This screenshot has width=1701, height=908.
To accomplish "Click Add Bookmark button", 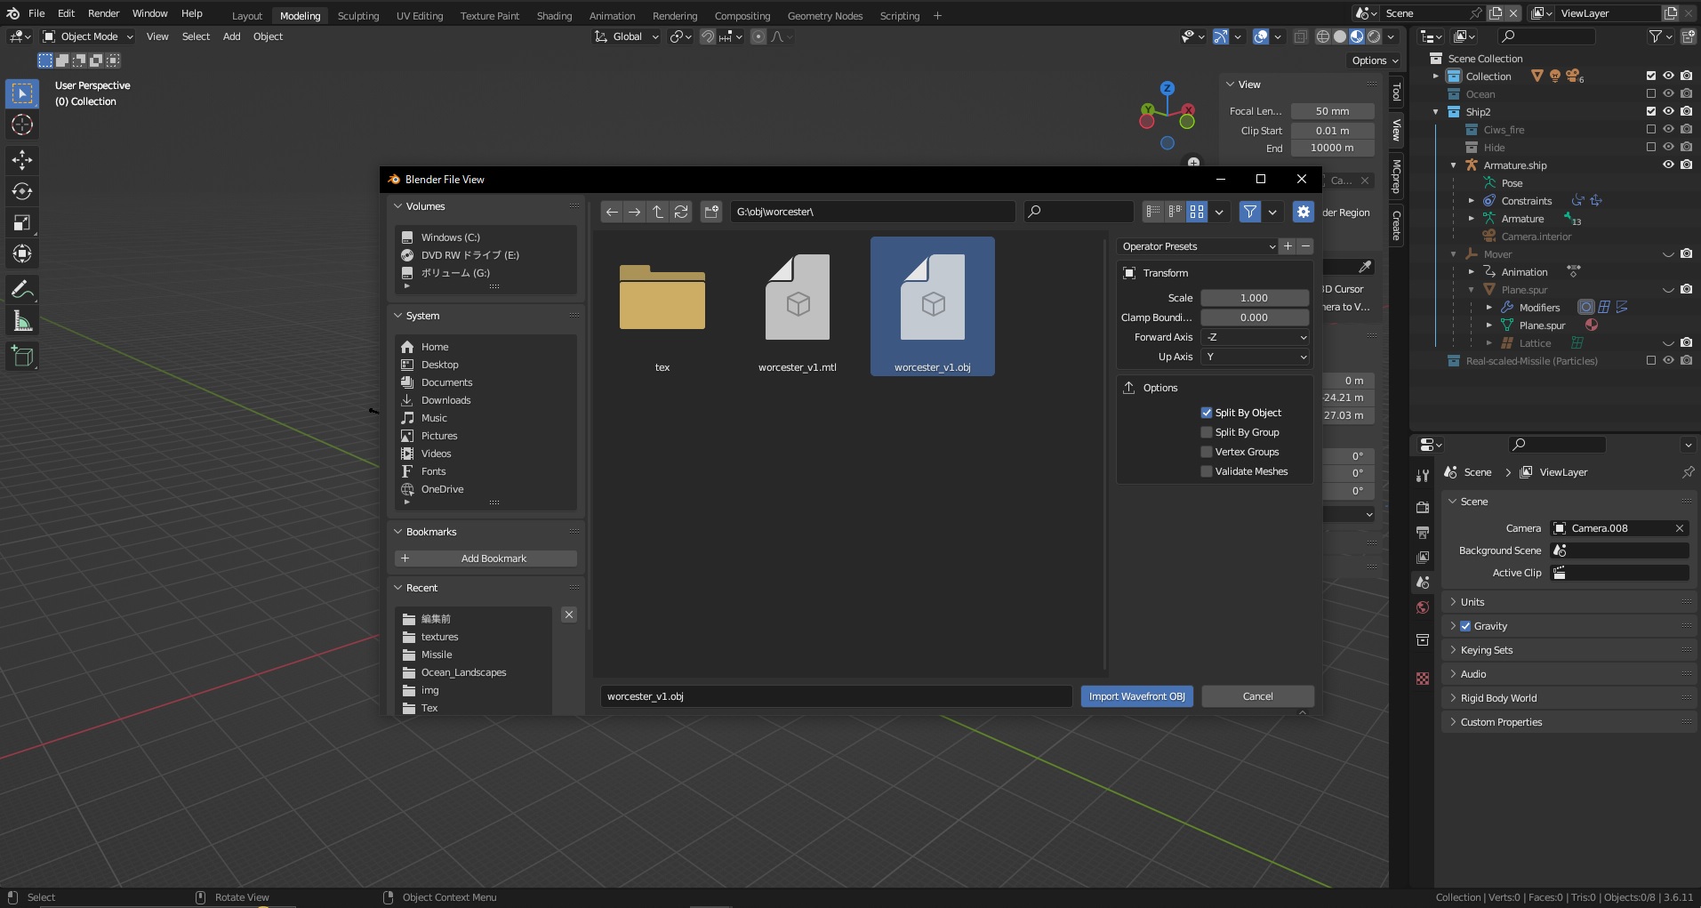I will 485,558.
